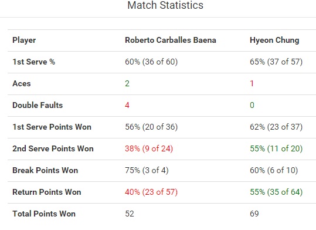Click the Match Statistics heading

click(165, 5)
